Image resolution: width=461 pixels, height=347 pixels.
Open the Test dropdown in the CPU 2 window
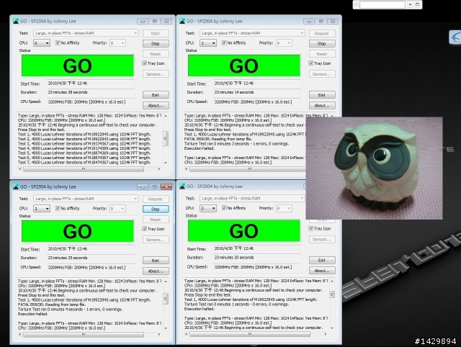pos(86,199)
